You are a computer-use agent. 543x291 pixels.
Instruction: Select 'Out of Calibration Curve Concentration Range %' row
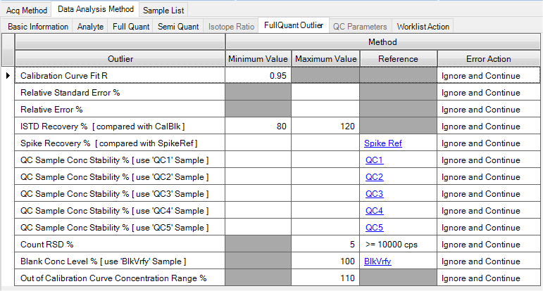pos(120,278)
